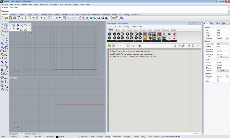Image resolution: width=230 pixels, height=138 pixels.
Task: Toggle Ortho in status bar
Action: coord(93,137)
